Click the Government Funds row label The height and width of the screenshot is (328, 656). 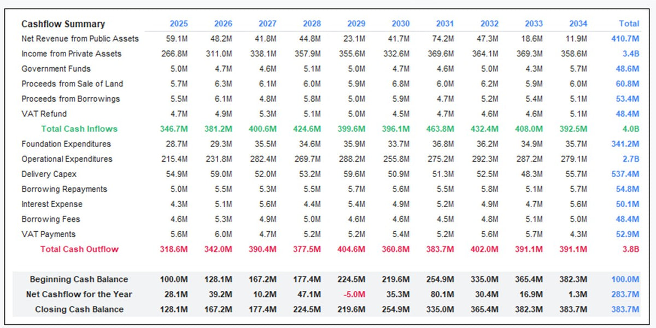point(56,69)
